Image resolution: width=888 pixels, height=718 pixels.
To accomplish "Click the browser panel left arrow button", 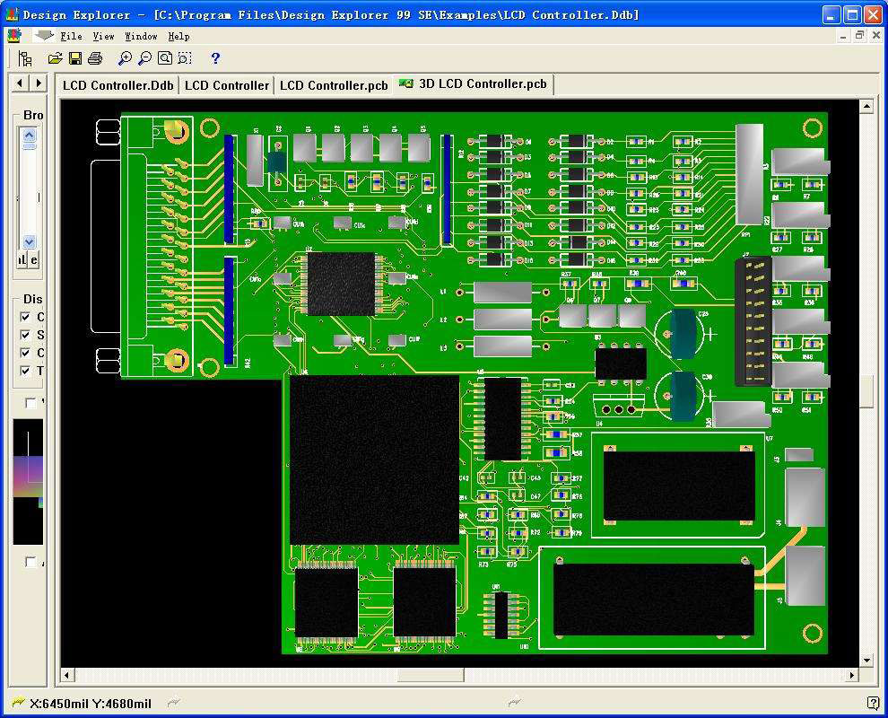I will click(19, 82).
